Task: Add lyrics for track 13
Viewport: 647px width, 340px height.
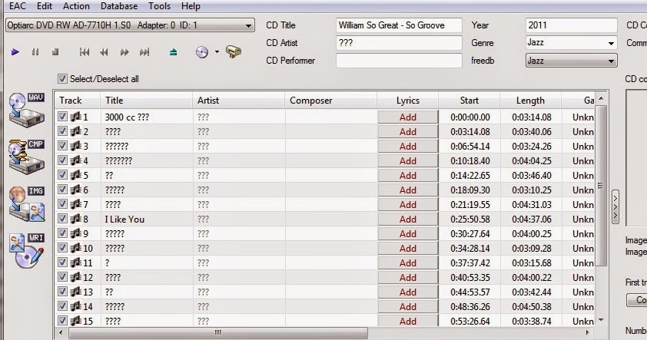Action: click(x=408, y=292)
